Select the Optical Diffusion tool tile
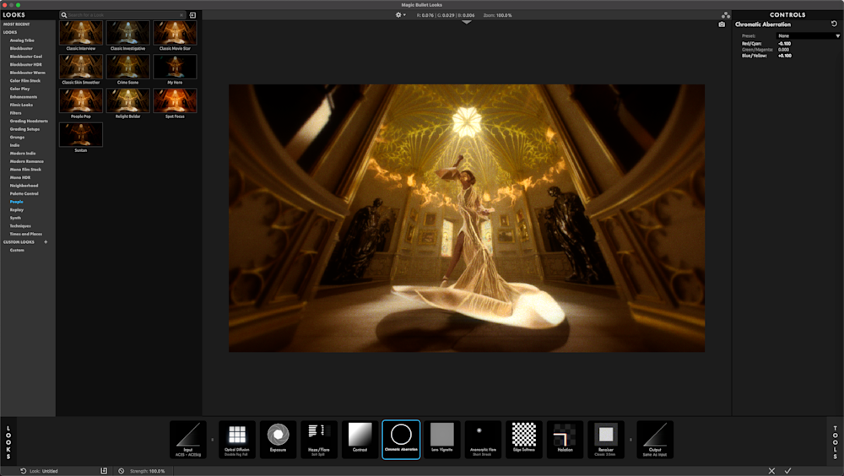This screenshot has width=844, height=476. [237, 439]
